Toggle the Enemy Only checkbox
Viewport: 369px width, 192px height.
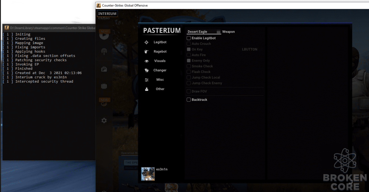tap(189, 61)
